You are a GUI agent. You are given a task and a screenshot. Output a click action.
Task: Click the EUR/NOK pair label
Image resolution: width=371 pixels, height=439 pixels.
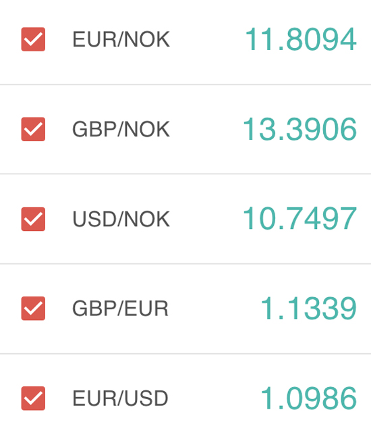pyautogui.click(x=121, y=39)
